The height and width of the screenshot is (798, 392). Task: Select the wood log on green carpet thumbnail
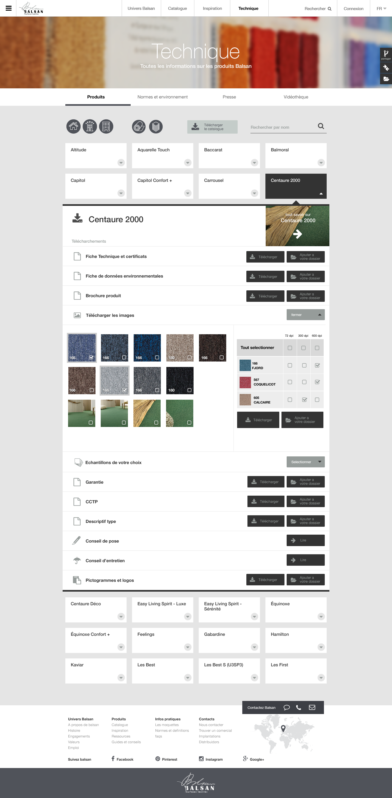(x=147, y=413)
